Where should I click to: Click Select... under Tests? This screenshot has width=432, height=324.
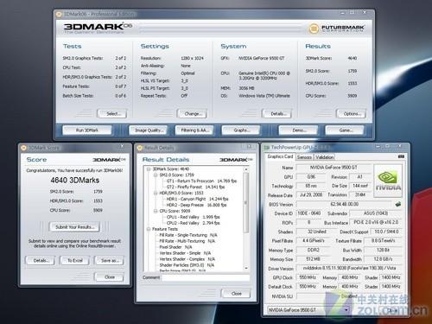112,114
